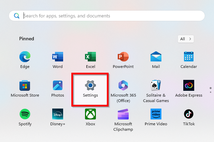This screenshot has height=142, width=214.
Task: Click the magnifier search icon
Action: (x=17, y=16)
